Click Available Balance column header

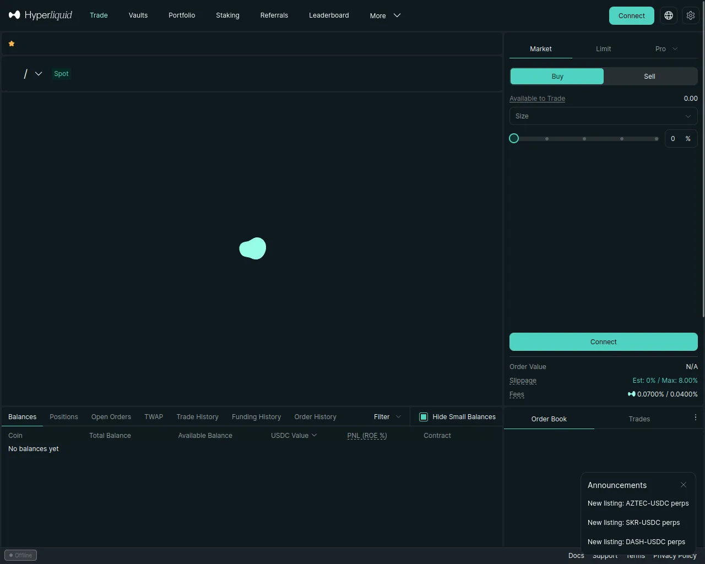(205, 435)
